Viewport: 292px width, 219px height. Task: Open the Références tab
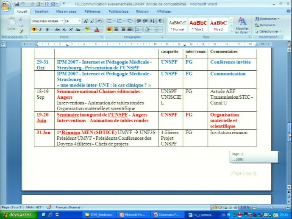point(92,11)
